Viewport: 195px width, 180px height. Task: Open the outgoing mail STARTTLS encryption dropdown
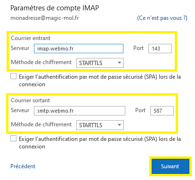tap(100, 125)
